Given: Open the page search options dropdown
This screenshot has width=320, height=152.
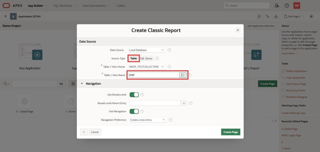Looking at the screenshot, I should (x=7, y=84).
